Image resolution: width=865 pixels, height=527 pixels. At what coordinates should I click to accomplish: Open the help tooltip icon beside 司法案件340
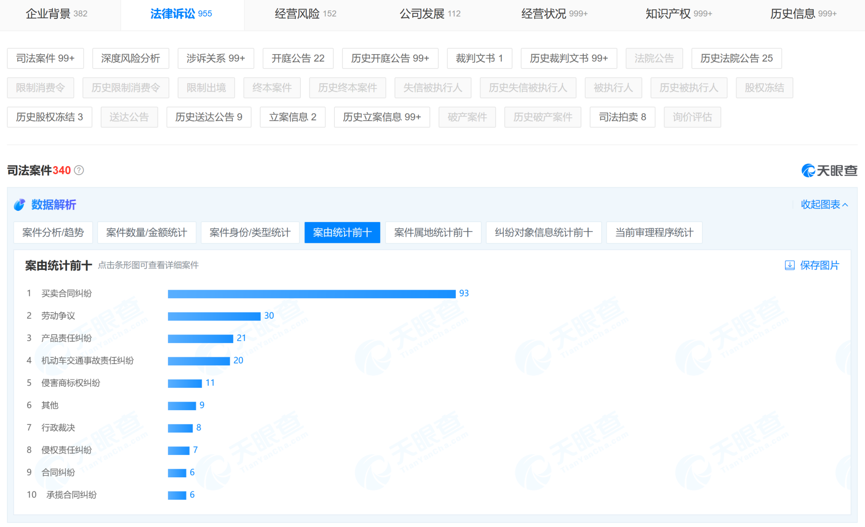tap(79, 171)
